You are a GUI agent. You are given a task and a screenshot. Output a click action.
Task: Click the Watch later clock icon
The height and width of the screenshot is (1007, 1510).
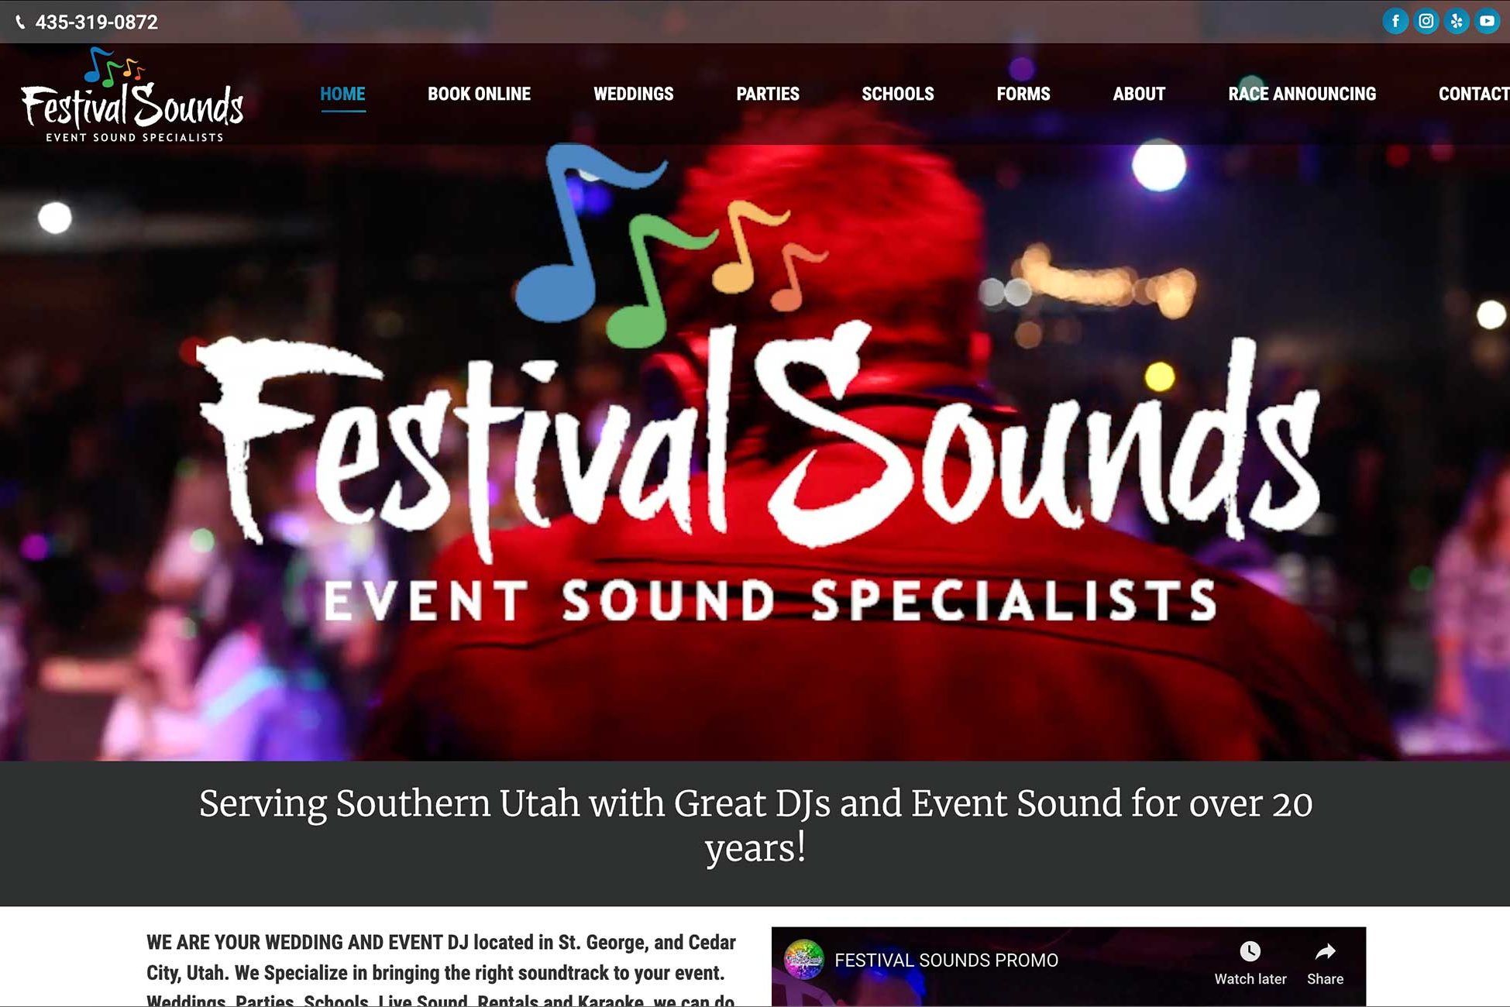pyautogui.click(x=1250, y=951)
